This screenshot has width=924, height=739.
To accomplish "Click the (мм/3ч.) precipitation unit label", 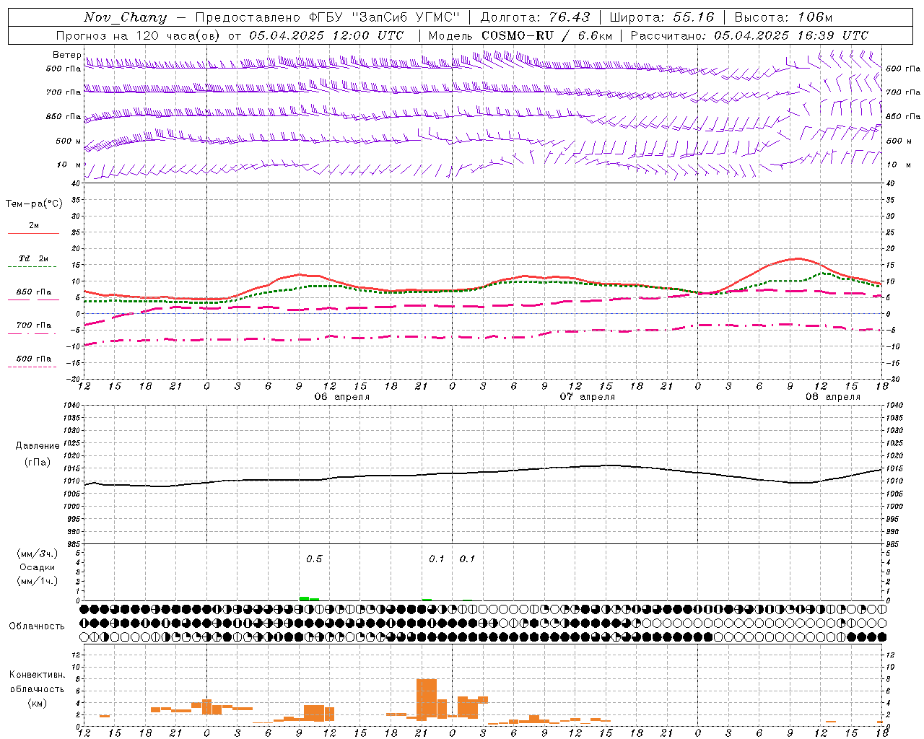I will (x=38, y=554).
